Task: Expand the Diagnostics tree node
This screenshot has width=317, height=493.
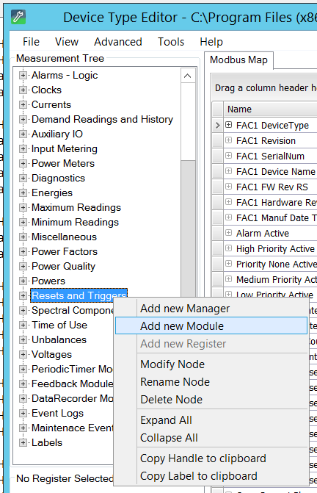Action: click(x=23, y=178)
